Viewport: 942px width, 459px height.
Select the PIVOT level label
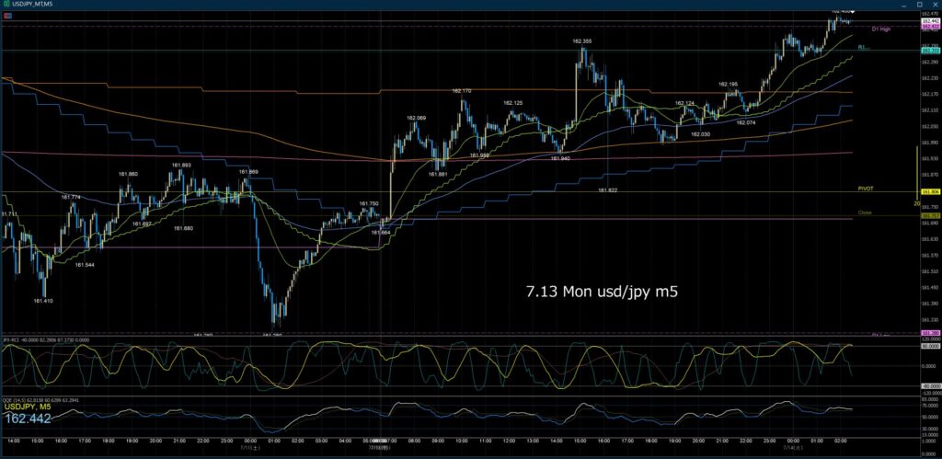[866, 189]
